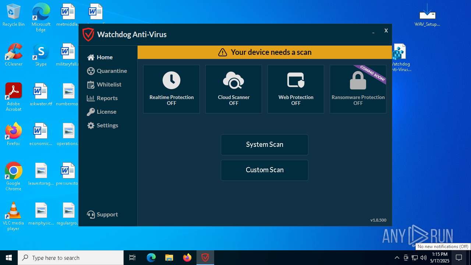Screen dimensions: 471x265
Task: Open Task View from taskbar
Action: [132, 258]
